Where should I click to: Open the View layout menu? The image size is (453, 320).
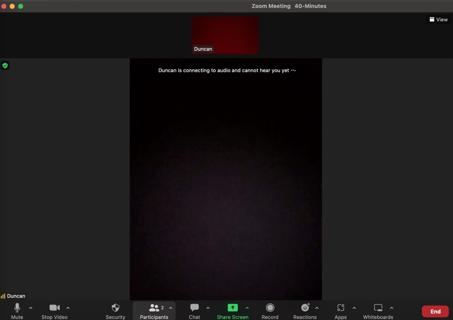coord(438,20)
